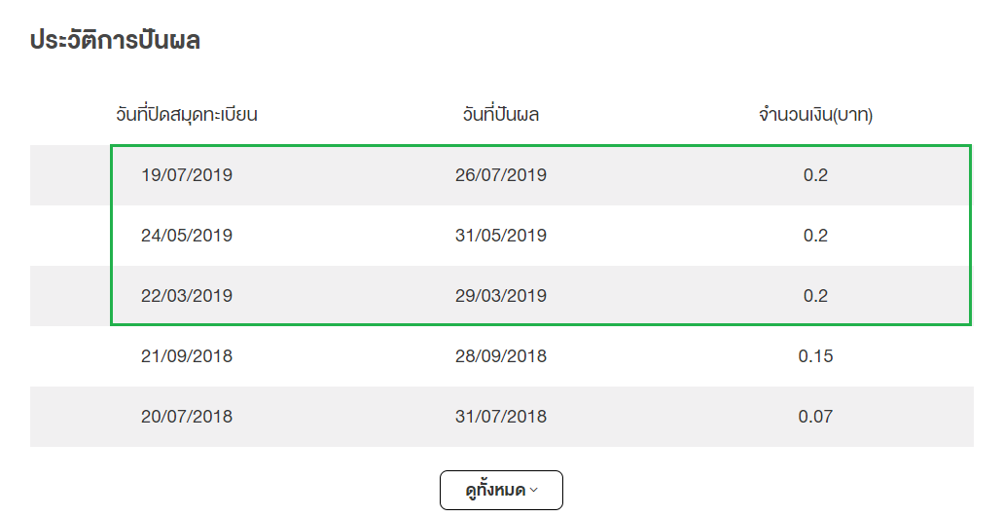Select book closing date 22/03/2019
Screen dimensions: 1004x517
(x=187, y=296)
